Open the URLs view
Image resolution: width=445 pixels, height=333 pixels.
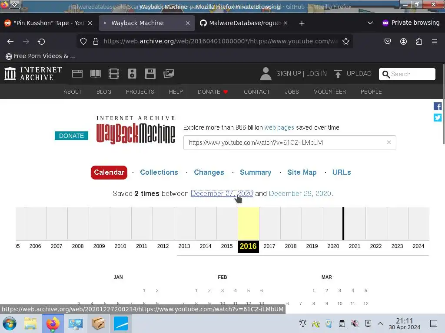[x=342, y=172]
